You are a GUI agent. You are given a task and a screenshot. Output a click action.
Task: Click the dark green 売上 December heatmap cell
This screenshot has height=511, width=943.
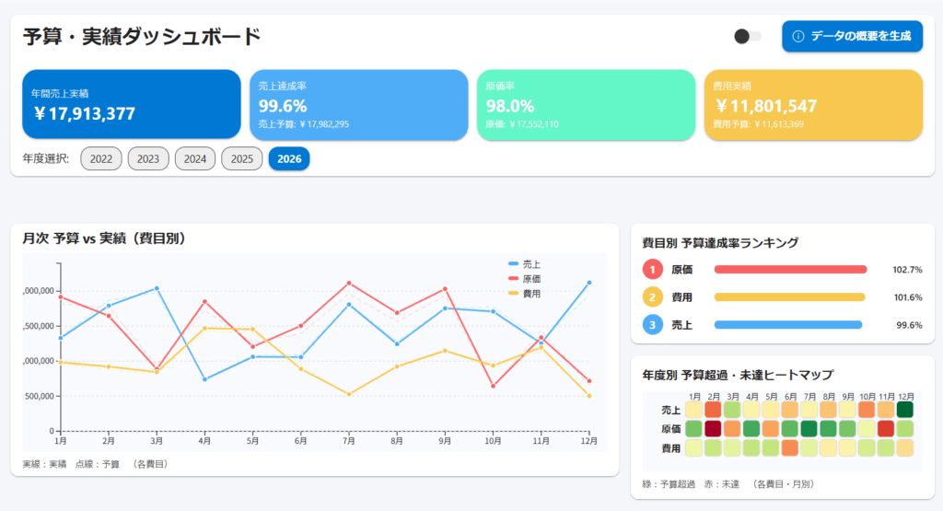(905, 410)
